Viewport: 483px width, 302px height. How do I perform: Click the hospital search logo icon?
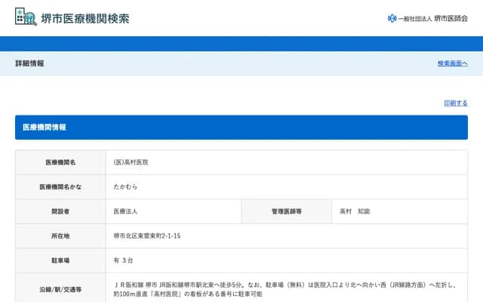pyautogui.click(x=25, y=17)
